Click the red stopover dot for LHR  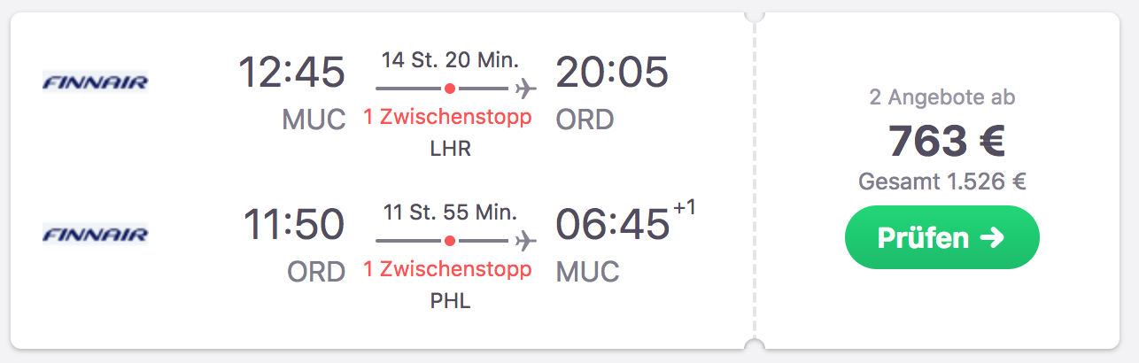point(450,89)
